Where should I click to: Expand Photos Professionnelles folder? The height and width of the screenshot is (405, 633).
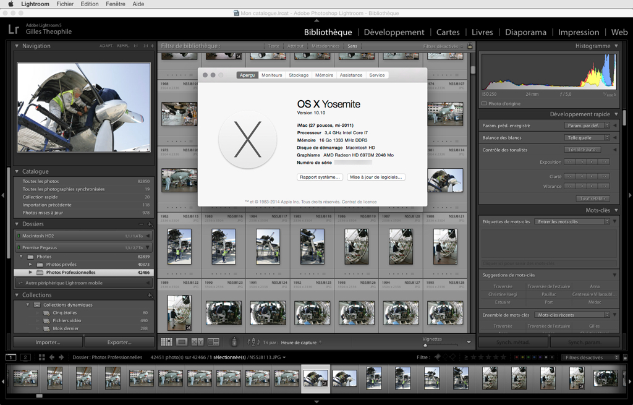[x=30, y=273]
